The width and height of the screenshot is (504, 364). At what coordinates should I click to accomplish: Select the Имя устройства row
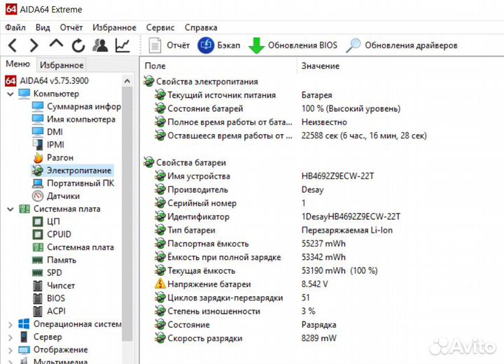[x=264, y=176]
